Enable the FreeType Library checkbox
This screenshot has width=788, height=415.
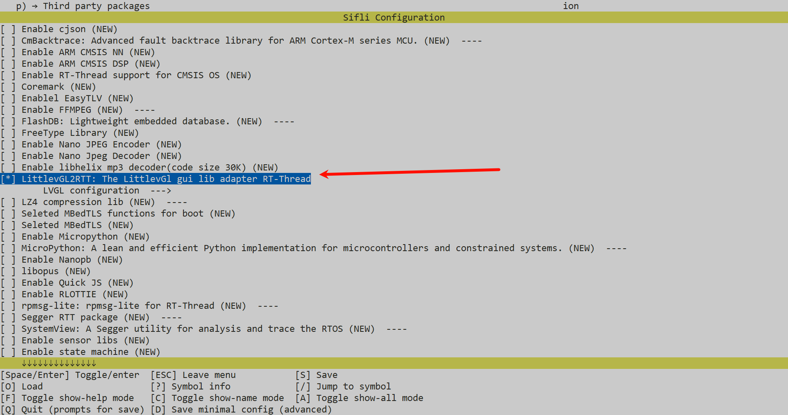click(8, 133)
